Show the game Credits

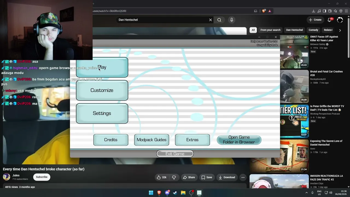tap(111, 140)
